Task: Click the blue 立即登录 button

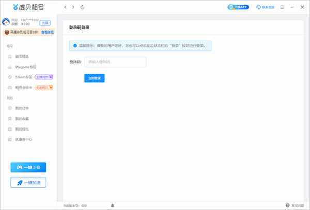Action: 95,78
